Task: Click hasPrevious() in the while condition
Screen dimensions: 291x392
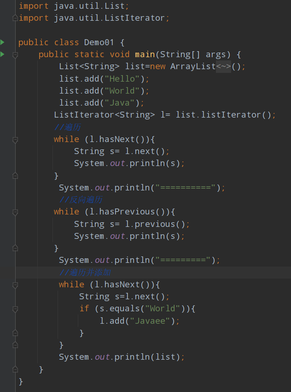Action: tap(132, 212)
